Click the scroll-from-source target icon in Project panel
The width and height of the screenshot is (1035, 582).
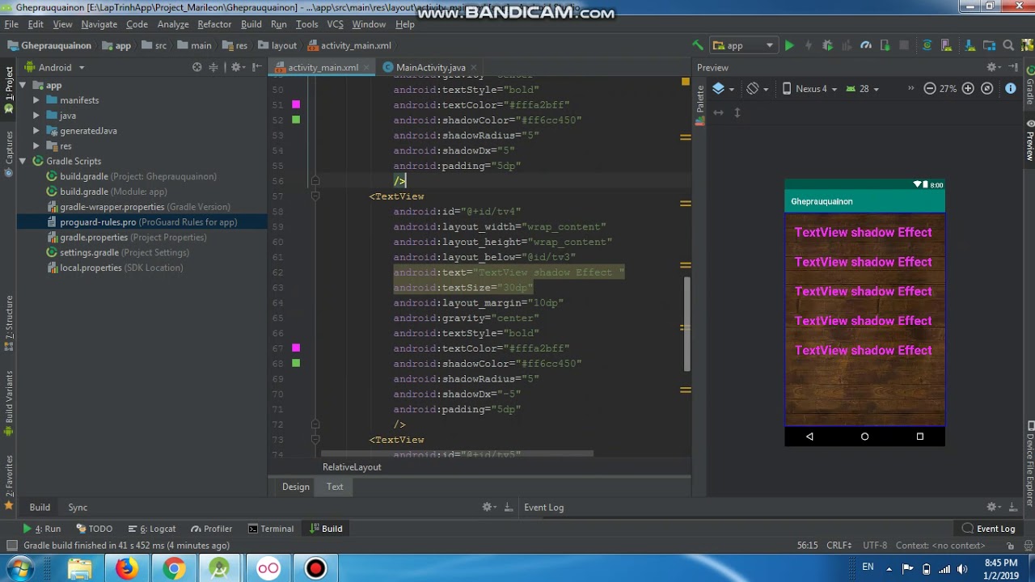pos(196,68)
